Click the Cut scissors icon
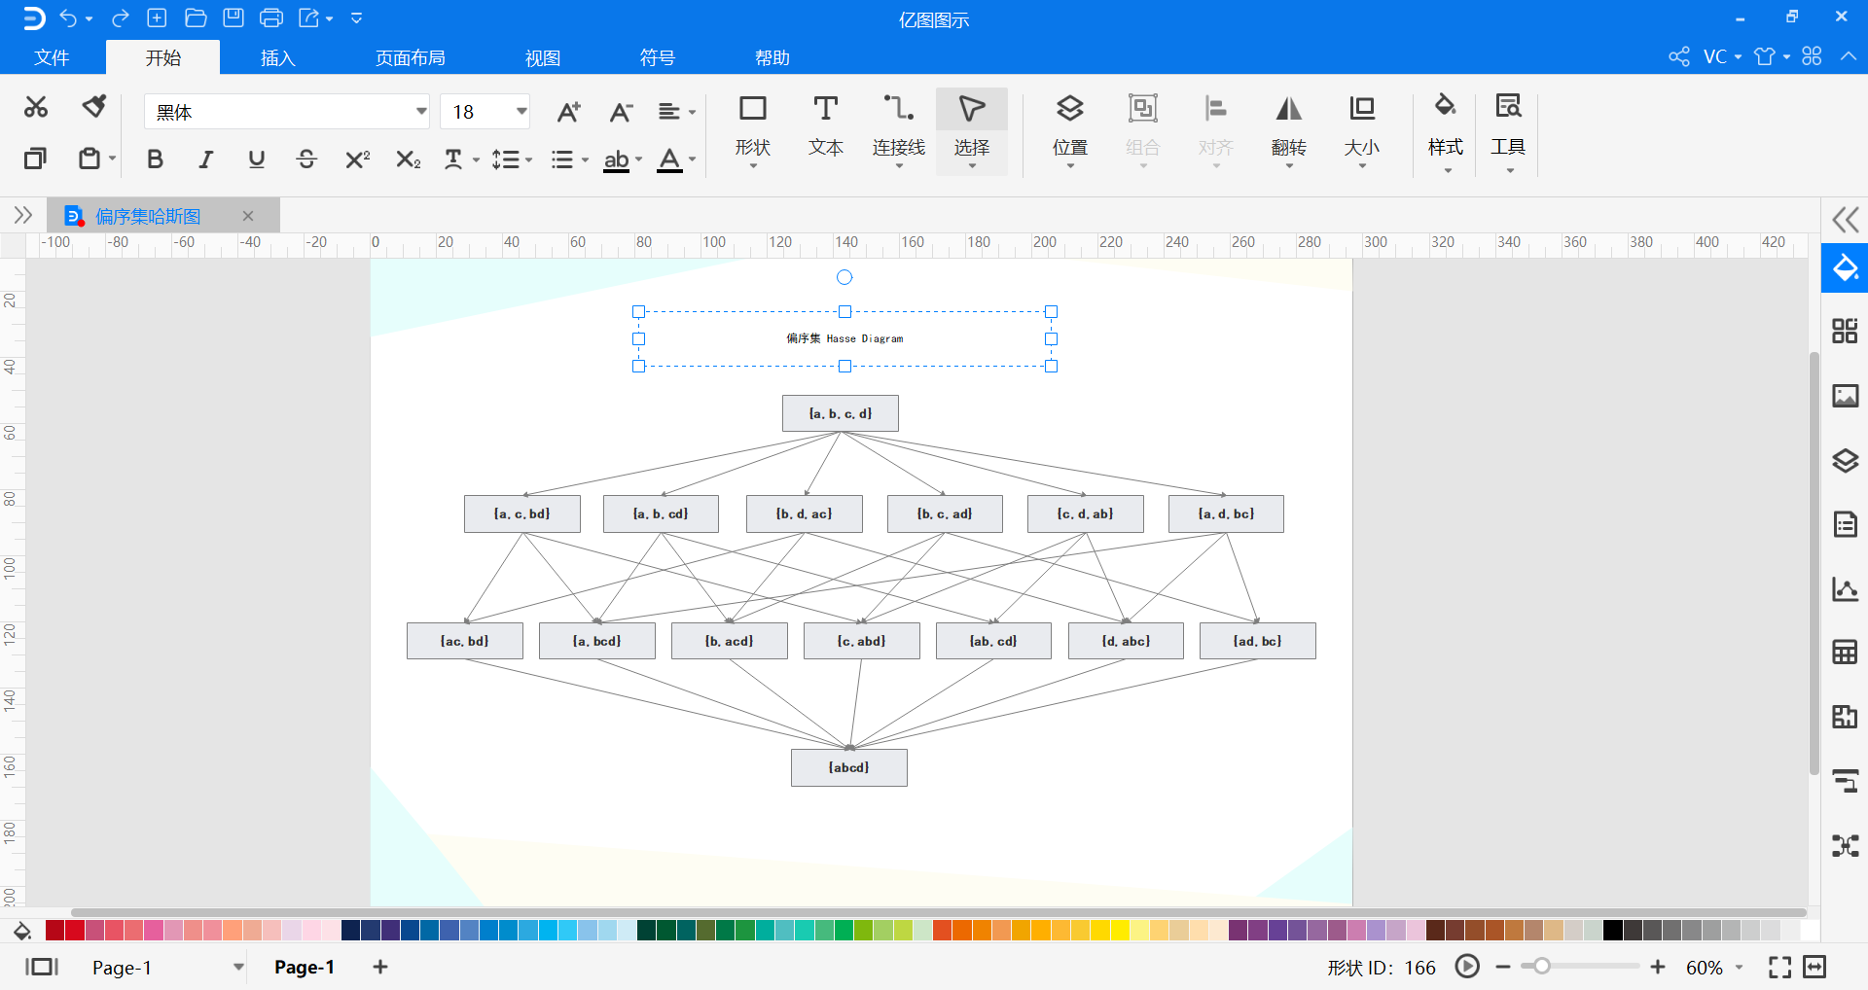This screenshot has height=990, width=1868. [36, 107]
